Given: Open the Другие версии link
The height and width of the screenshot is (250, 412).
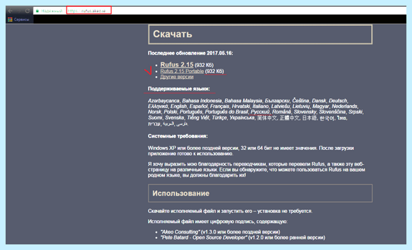Looking at the screenshot, I should click(177, 77).
